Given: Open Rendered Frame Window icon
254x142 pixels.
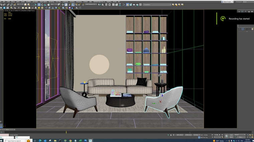Looking at the screenshot, I should 131,5.
